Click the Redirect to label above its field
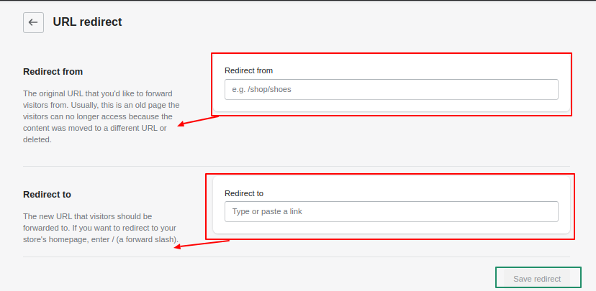Image resolution: width=596 pixels, height=291 pixels. coord(244,193)
